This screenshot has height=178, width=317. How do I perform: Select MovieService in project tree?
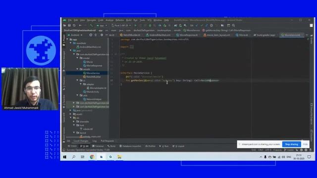pos(91,73)
